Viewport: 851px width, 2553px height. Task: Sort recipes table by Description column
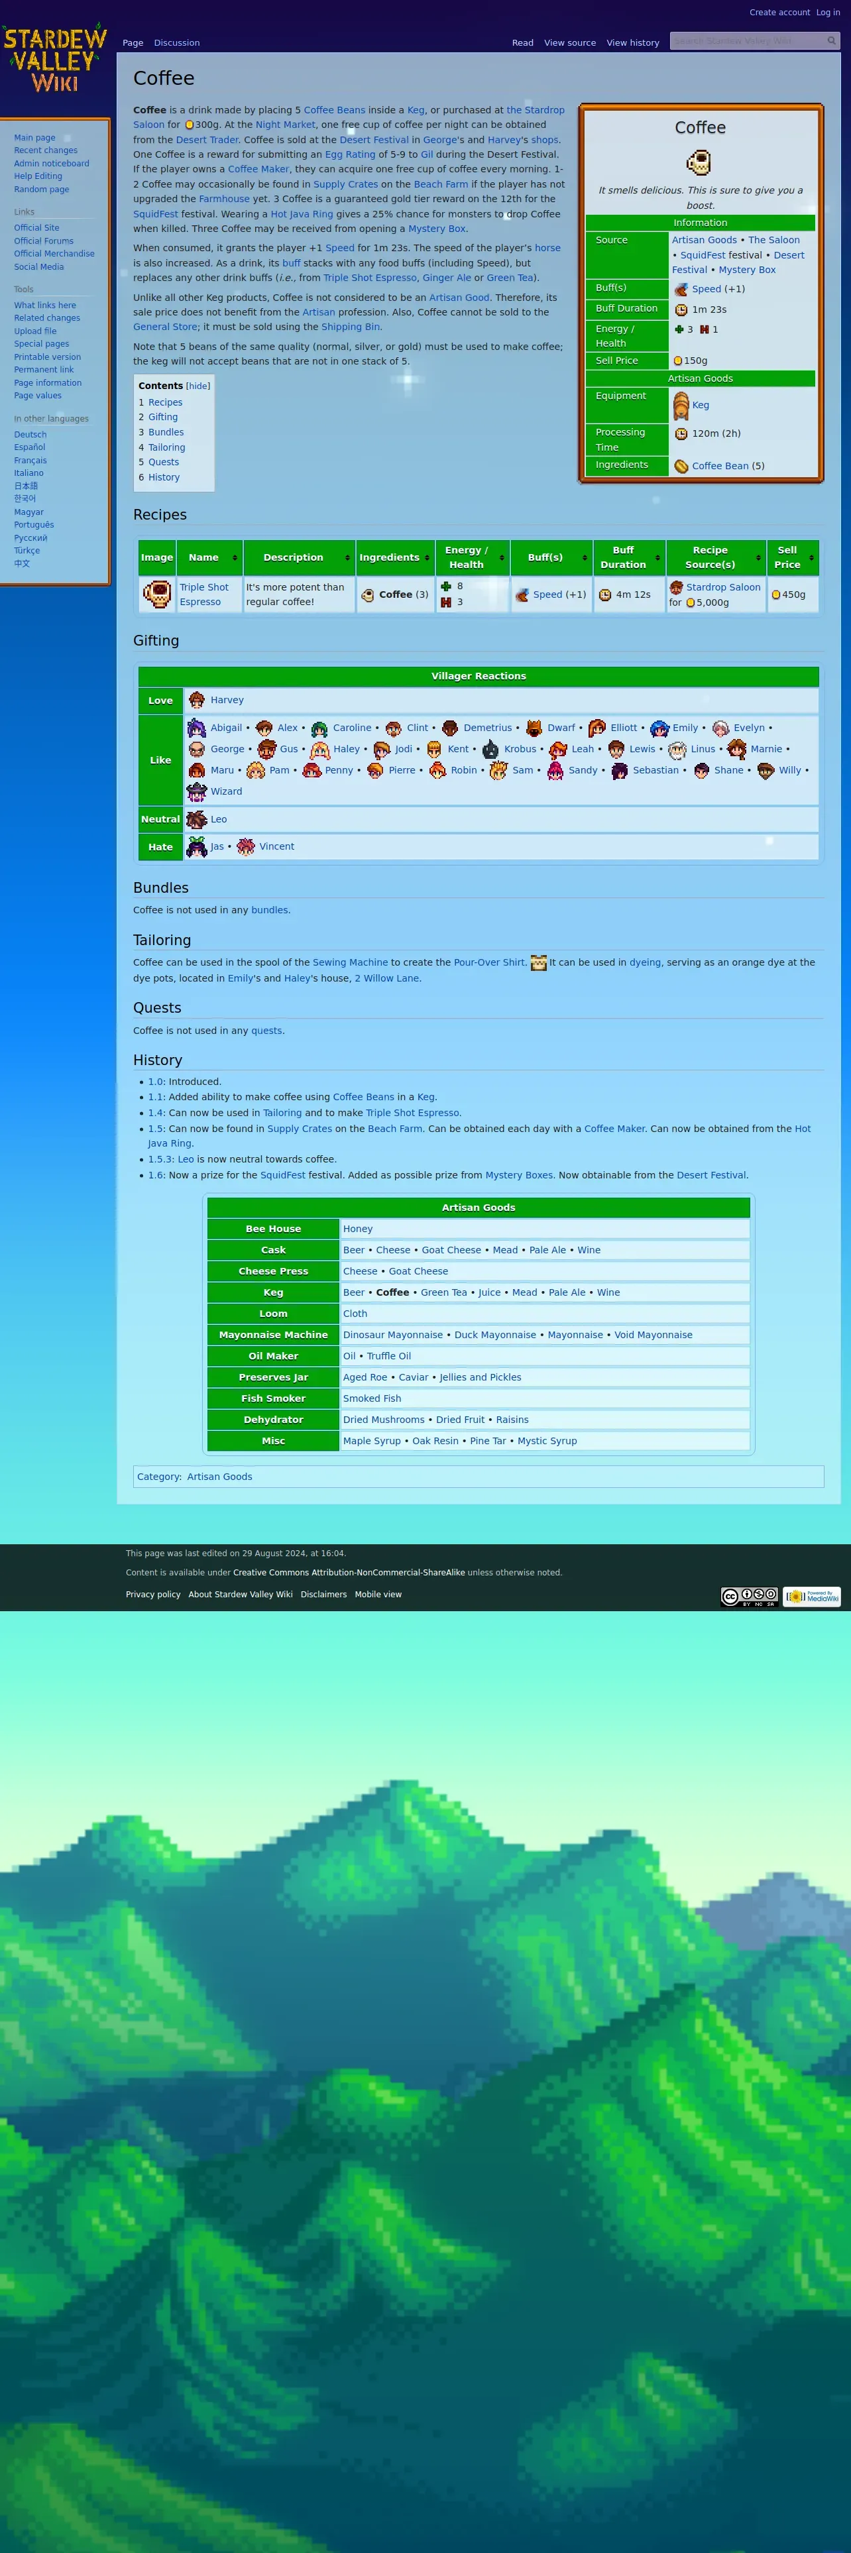pyautogui.click(x=299, y=557)
